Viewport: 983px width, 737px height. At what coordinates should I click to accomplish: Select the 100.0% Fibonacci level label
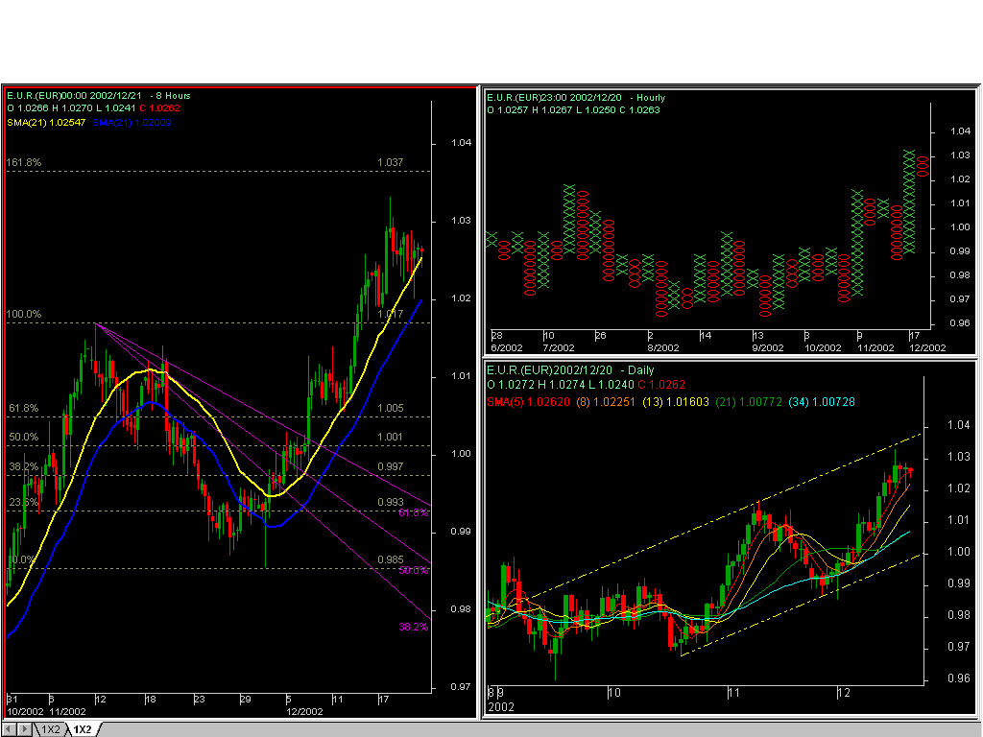(x=24, y=315)
